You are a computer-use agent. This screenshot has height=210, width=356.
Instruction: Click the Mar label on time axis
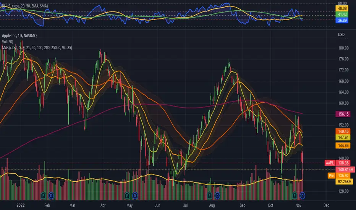coord(72,205)
